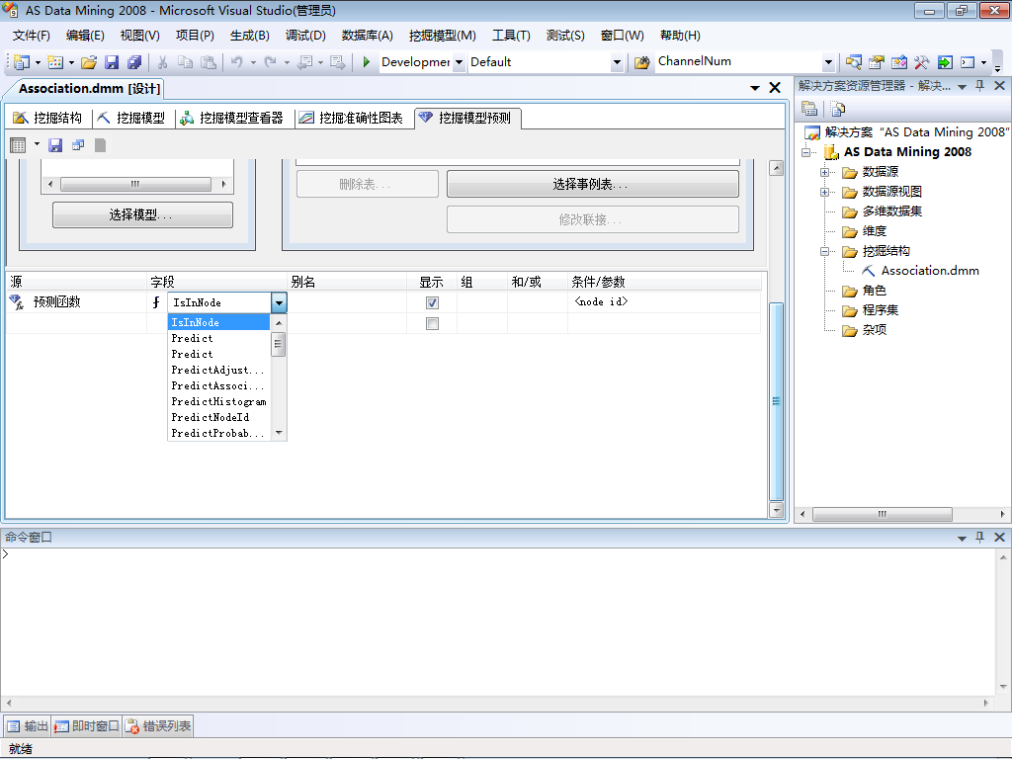
Task: Expand the 数据源 folder node
Action: 824,172
